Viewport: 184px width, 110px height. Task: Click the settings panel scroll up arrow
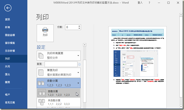(x=85, y=45)
